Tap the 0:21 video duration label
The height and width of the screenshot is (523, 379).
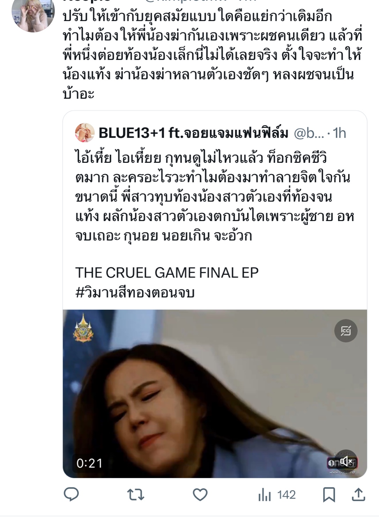click(90, 463)
